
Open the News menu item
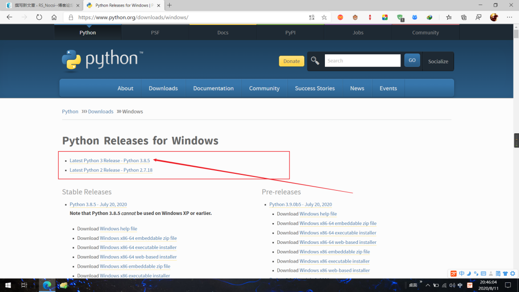357,88
